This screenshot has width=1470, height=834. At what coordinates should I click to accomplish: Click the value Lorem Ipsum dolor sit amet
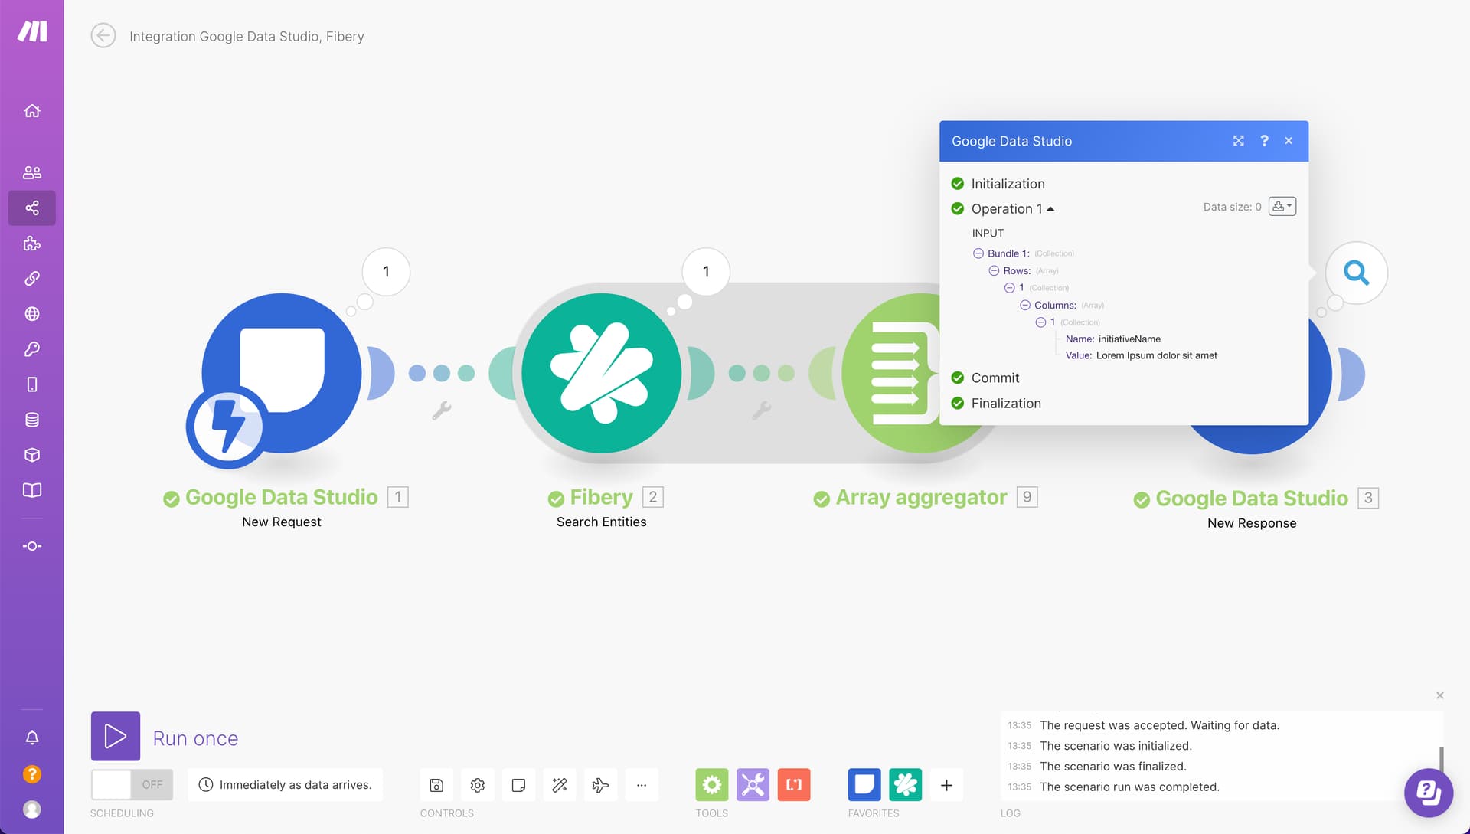(1156, 355)
